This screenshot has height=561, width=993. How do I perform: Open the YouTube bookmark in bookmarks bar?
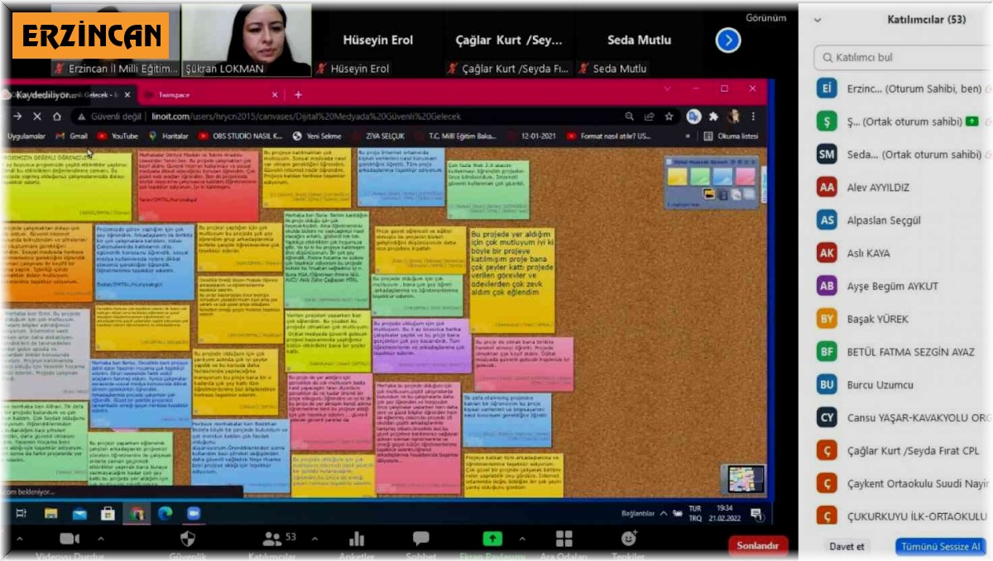(118, 135)
